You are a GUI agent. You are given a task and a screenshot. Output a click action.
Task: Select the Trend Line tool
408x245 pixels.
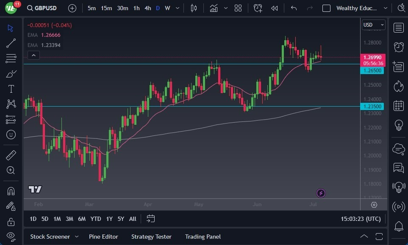[x=11, y=43]
